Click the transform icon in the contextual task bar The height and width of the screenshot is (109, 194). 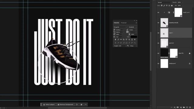(x=77, y=104)
